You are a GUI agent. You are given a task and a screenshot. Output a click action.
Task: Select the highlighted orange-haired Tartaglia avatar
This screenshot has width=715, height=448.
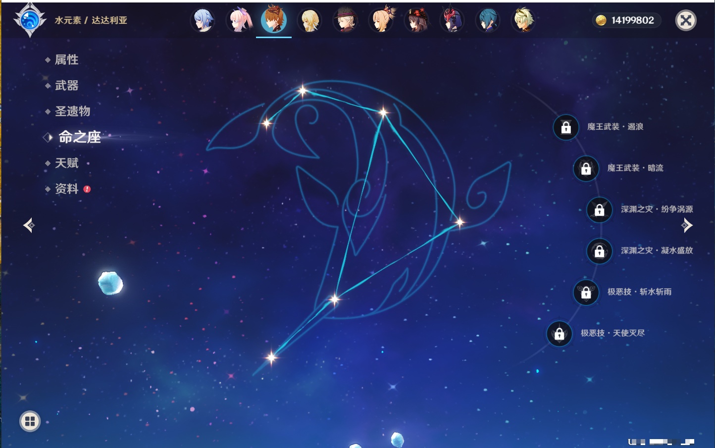click(x=274, y=20)
